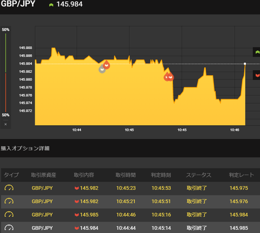Click expiry time 10:45:53
Viewport: 260px width, 233px height.
point(161,188)
